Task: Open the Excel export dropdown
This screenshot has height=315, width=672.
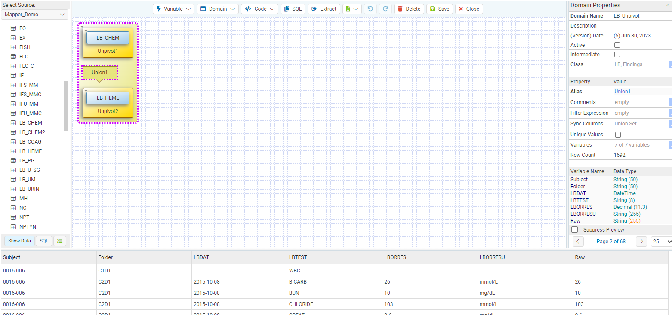Action: point(352,9)
